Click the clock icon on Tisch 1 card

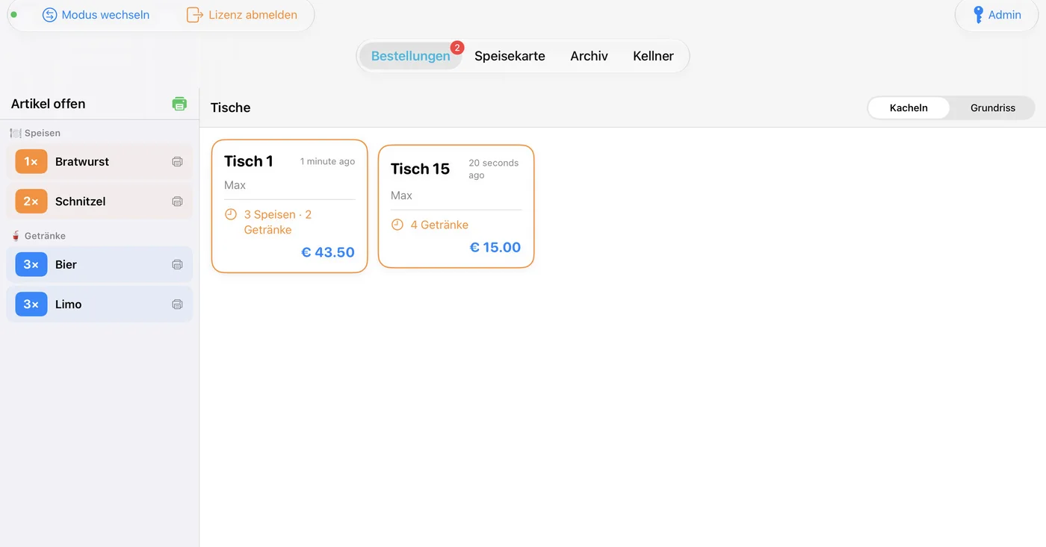[231, 214]
